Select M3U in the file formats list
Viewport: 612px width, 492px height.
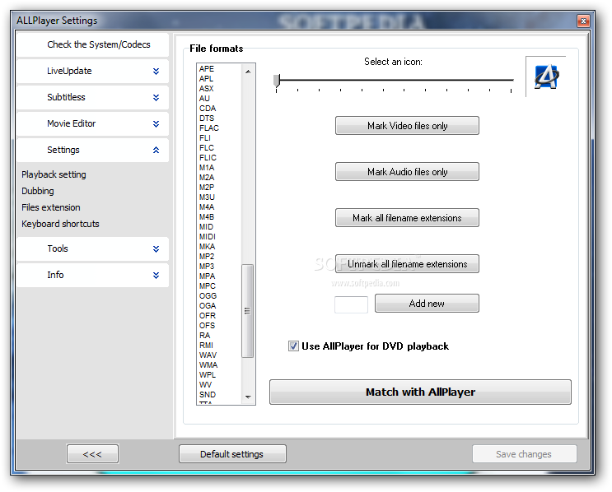pos(207,197)
